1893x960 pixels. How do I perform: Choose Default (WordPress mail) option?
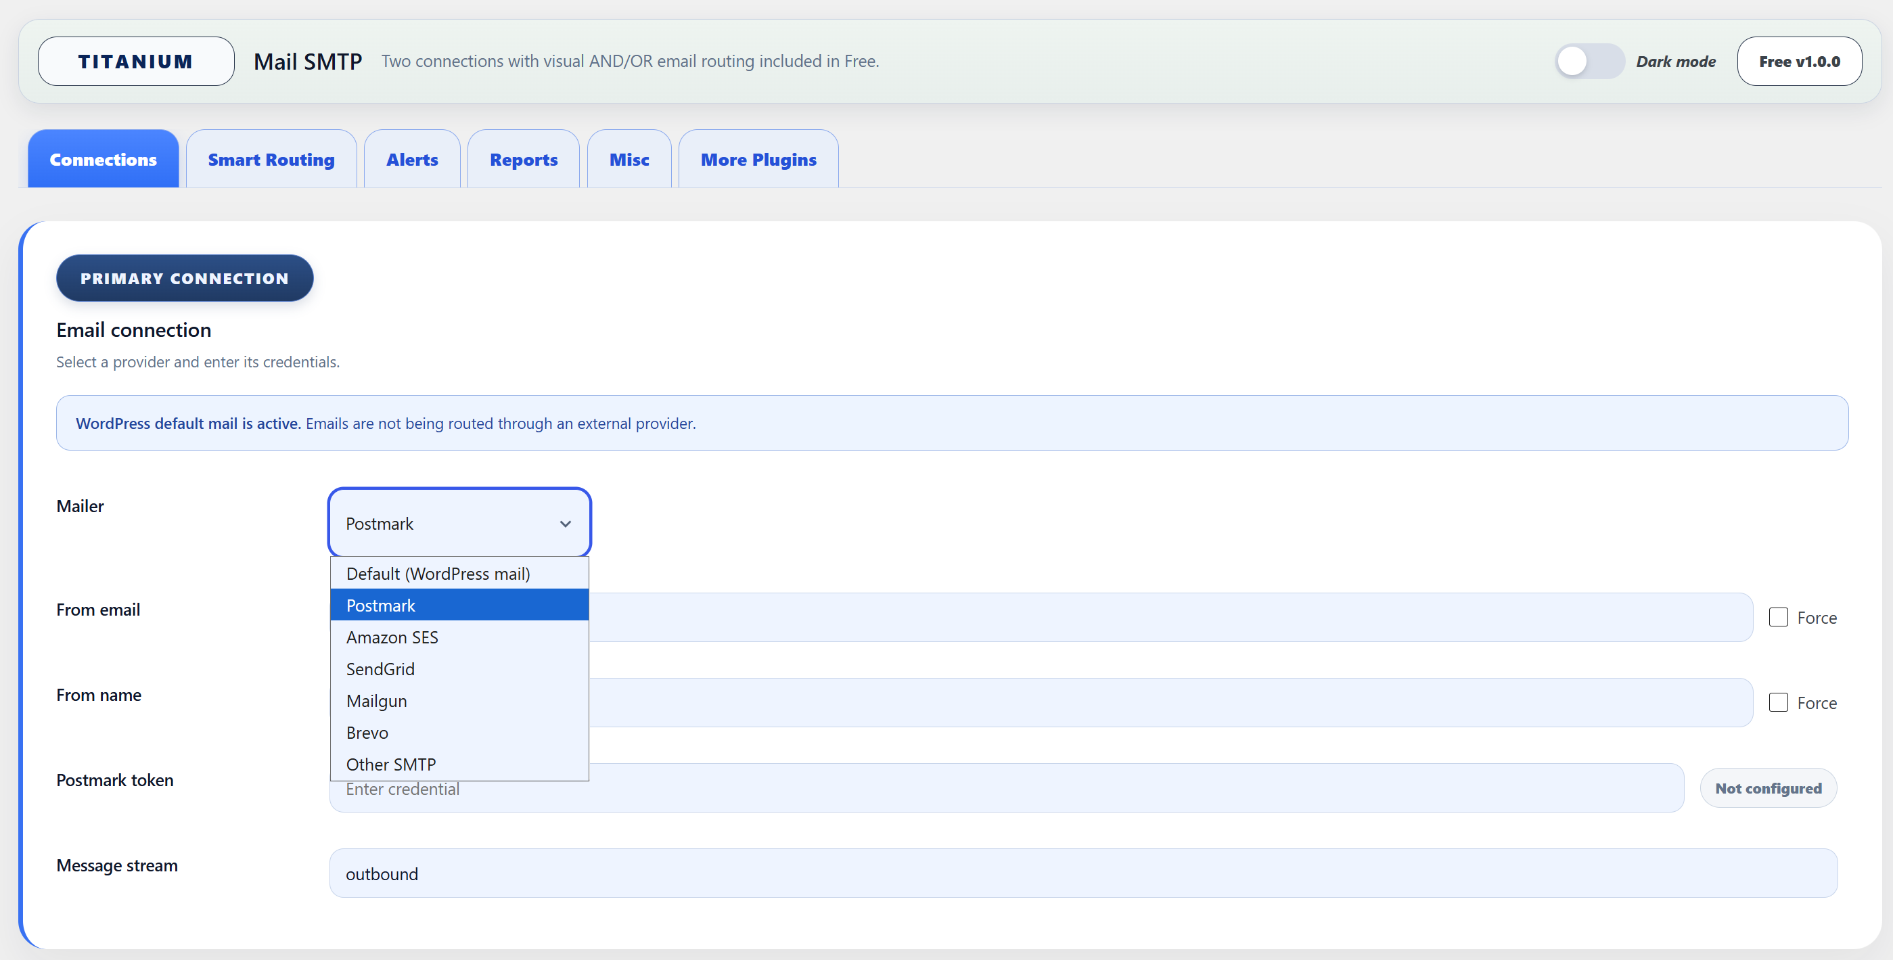[459, 573]
